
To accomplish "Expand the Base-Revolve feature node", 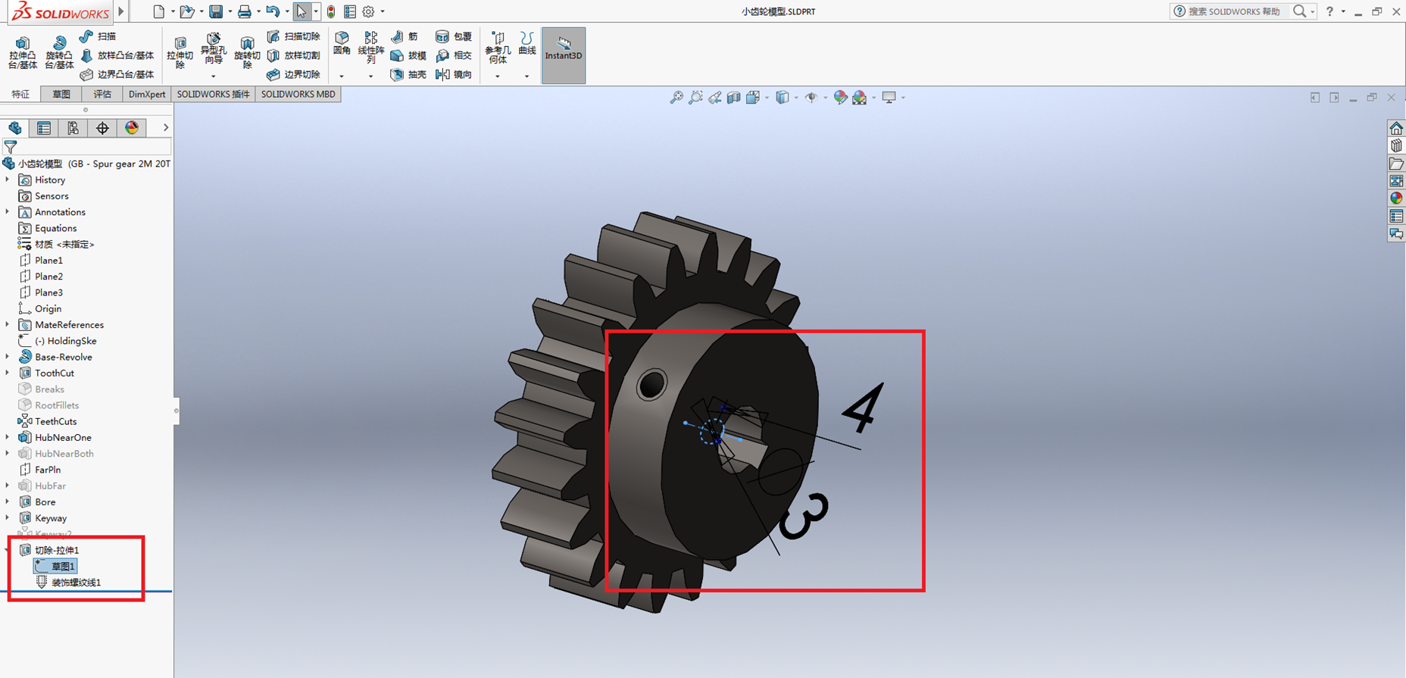I will pos(8,357).
